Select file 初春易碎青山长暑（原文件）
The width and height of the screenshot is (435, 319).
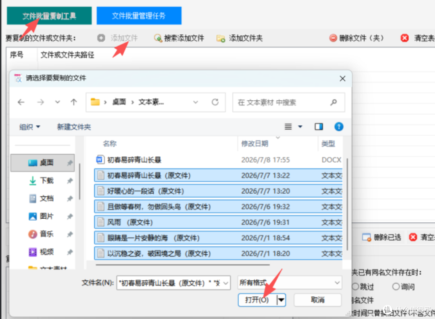[218, 175]
